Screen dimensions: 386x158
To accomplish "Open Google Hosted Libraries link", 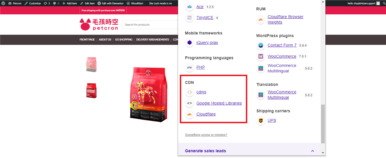I will click(219, 103).
